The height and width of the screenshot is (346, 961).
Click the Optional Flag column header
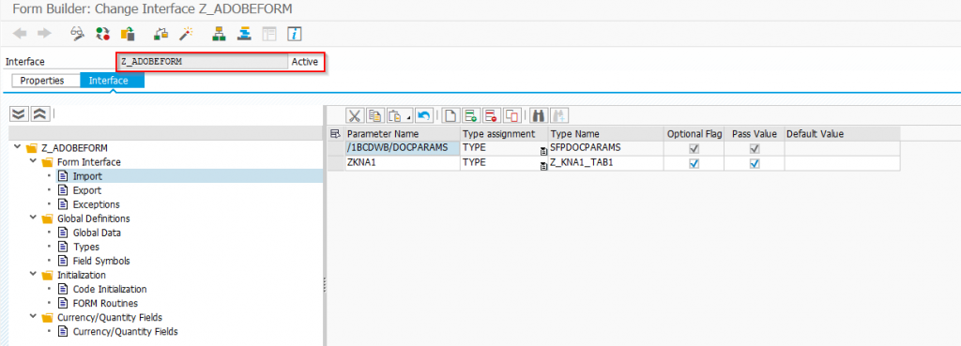click(694, 133)
